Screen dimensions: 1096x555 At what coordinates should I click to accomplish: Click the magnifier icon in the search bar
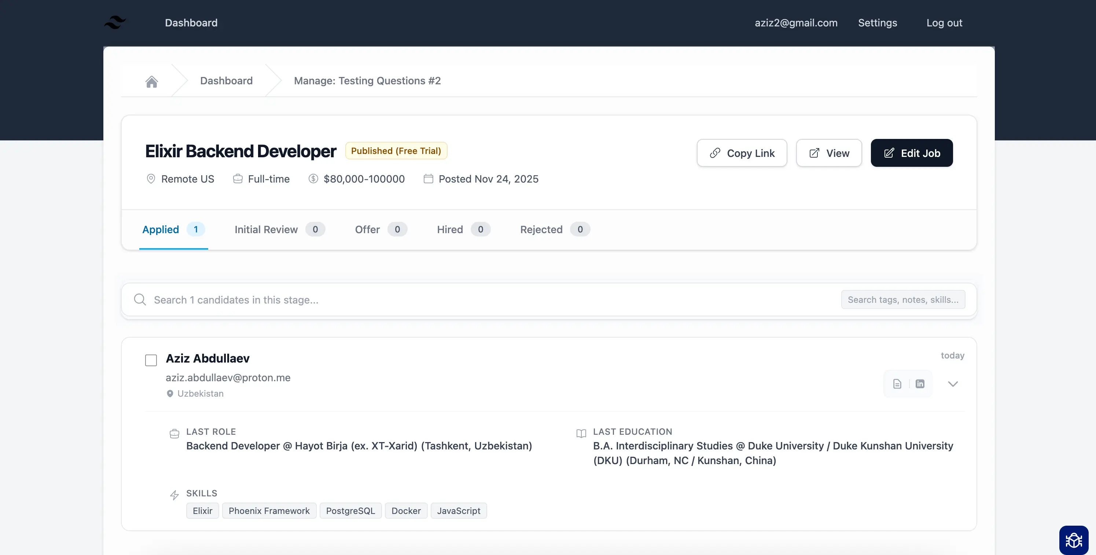pyautogui.click(x=140, y=299)
